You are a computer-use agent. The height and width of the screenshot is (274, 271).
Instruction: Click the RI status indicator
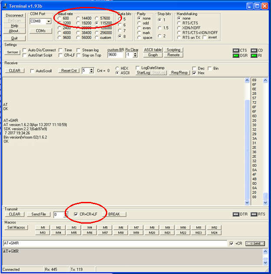[254, 56]
